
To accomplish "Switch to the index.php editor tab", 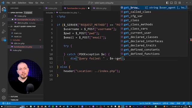I will pos(53,8).
